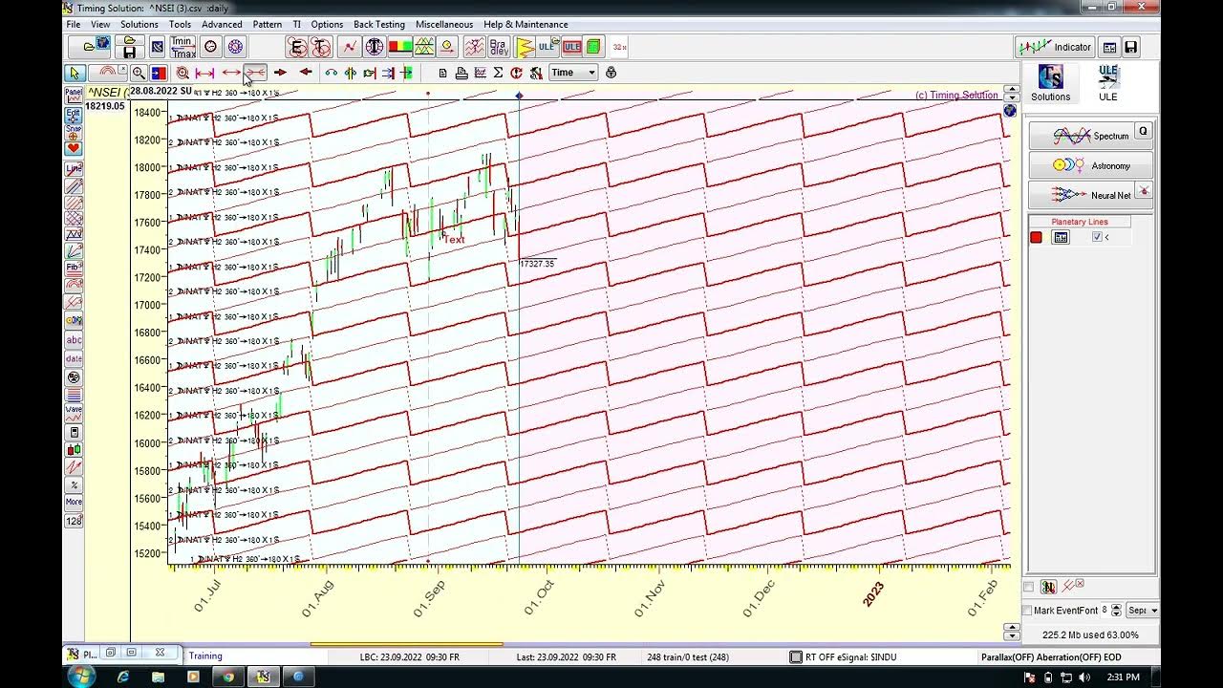The width and height of the screenshot is (1223, 688).
Task: Click the yellow zigzag toolbar icon
Action: point(524,47)
